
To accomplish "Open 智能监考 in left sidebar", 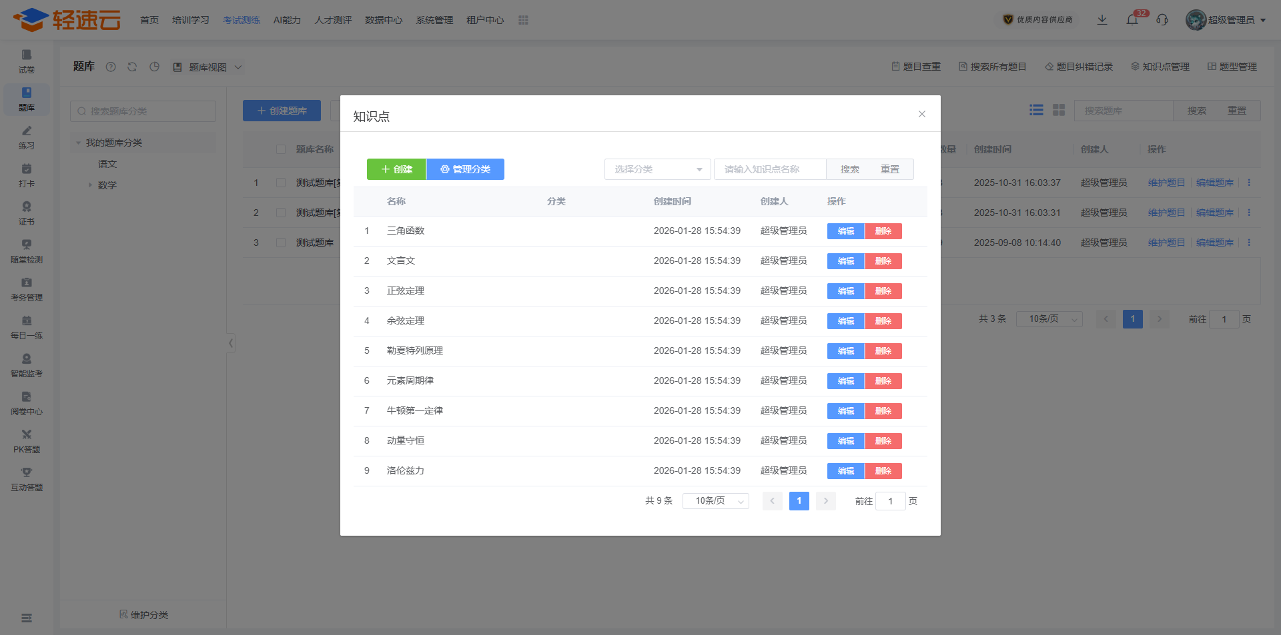I will (x=27, y=365).
